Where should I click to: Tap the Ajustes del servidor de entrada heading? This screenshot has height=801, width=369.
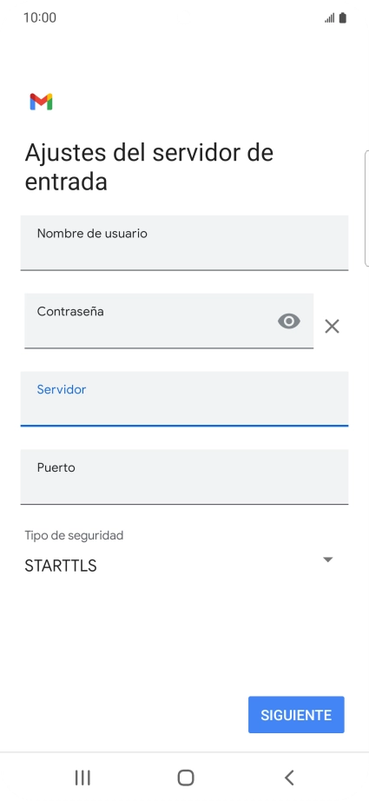[149, 167]
